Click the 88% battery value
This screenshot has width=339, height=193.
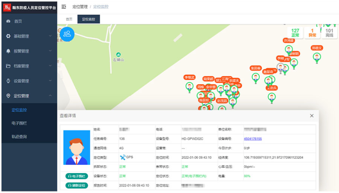point(247,176)
